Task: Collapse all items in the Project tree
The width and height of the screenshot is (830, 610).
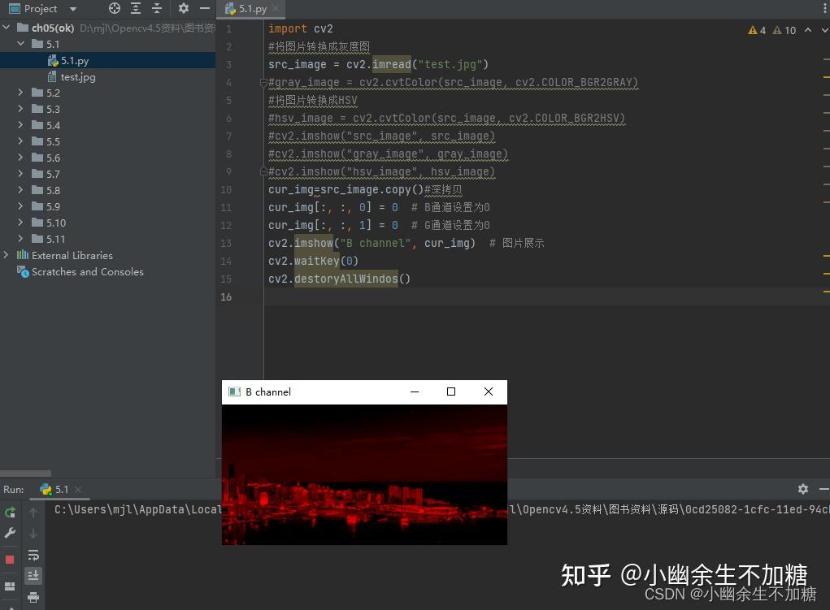Action: (157, 8)
